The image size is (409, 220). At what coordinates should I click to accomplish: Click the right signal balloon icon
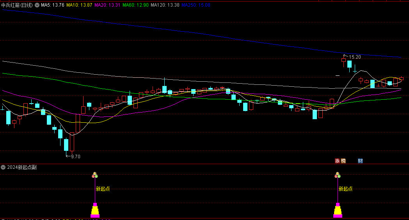(x=338, y=175)
